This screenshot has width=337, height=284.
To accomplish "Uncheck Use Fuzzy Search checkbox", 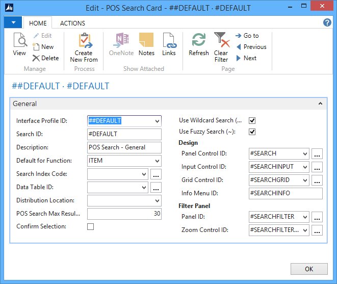I will 252,132.
